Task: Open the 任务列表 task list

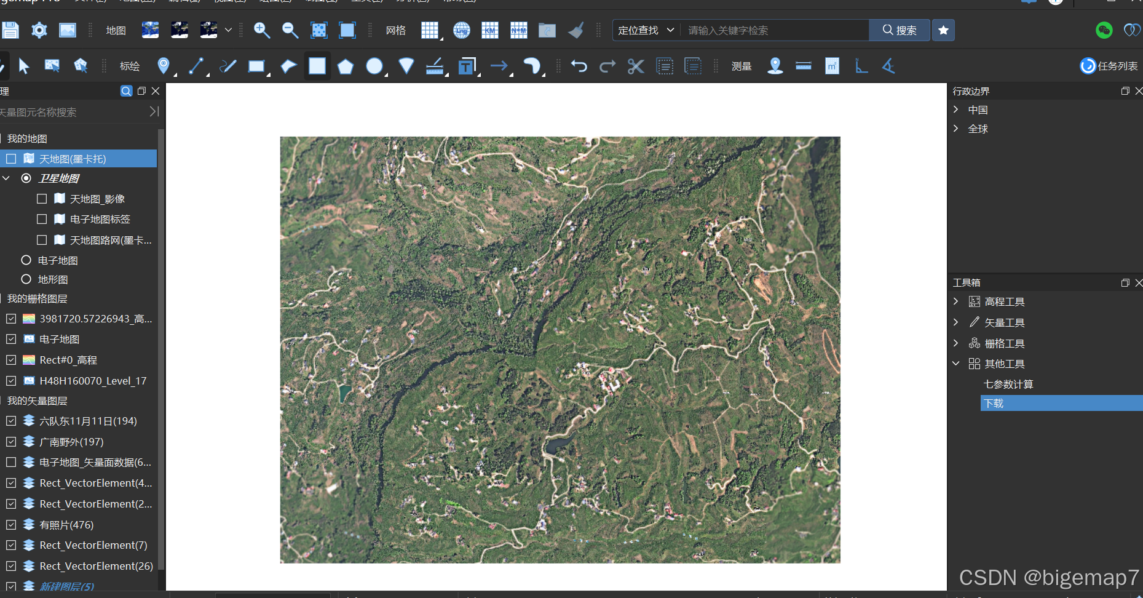Action: click(x=1109, y=66)
